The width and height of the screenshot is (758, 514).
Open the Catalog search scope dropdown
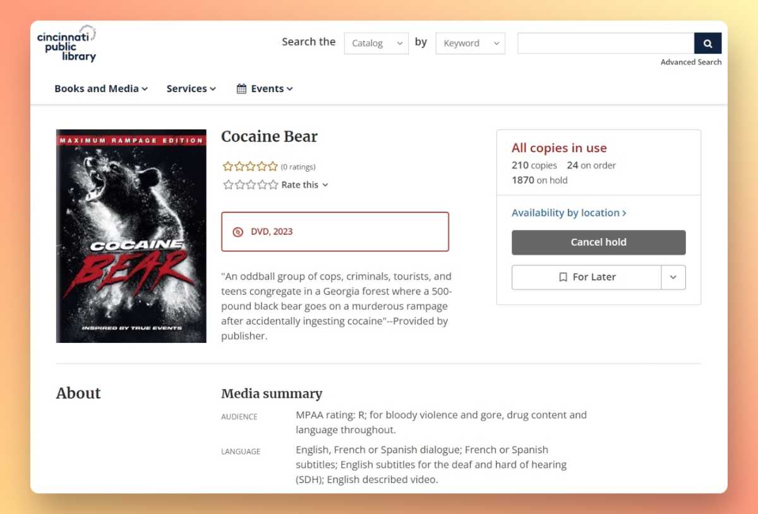[376, 43]
